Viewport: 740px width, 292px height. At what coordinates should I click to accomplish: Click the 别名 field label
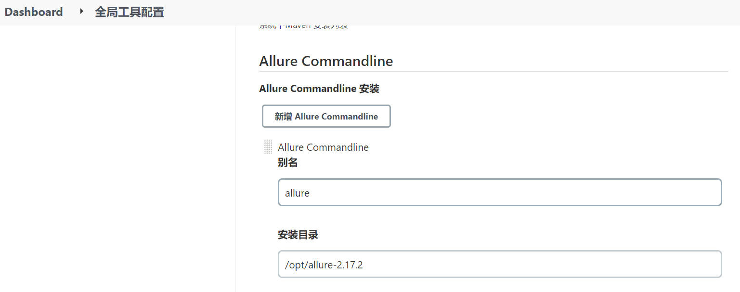tap(287, 163)
